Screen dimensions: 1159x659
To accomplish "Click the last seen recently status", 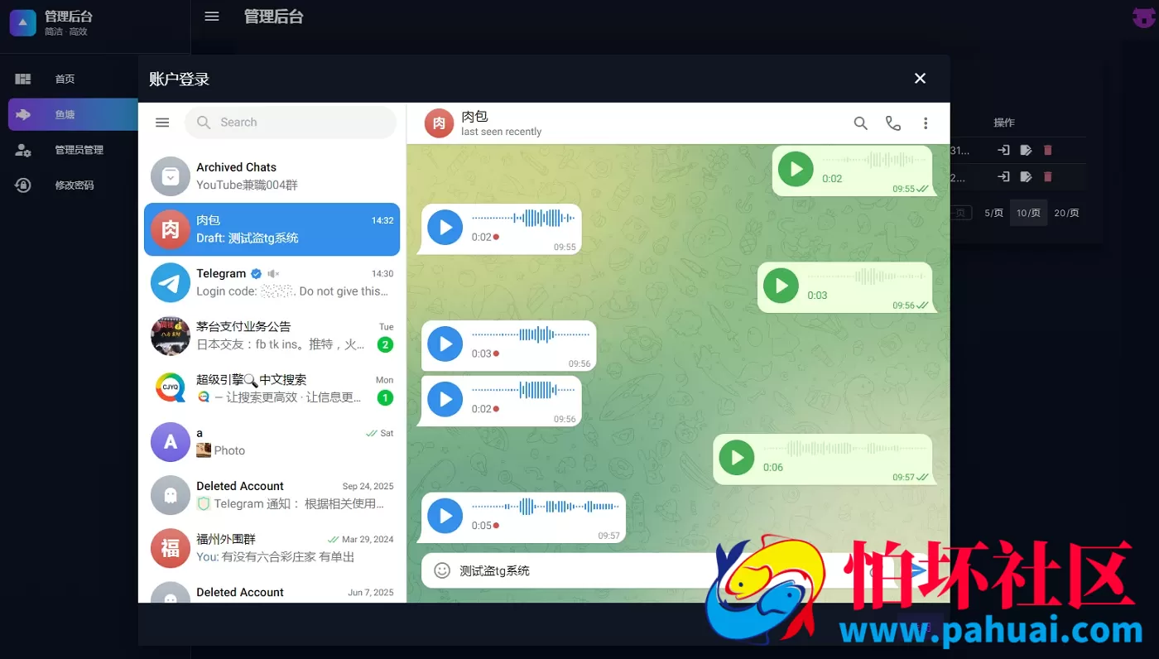I will coord(502,132).
